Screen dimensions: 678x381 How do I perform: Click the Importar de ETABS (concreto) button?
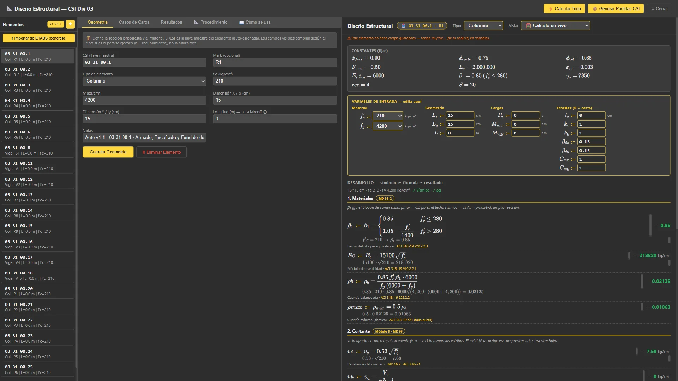coord(39,38)
